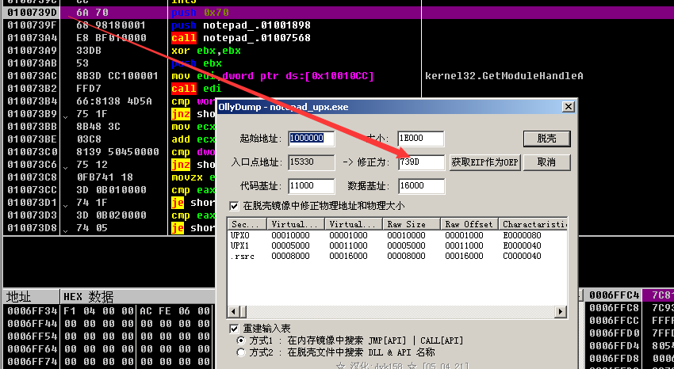Focus the 起始地址 field with 1000000

pos(311,138)
